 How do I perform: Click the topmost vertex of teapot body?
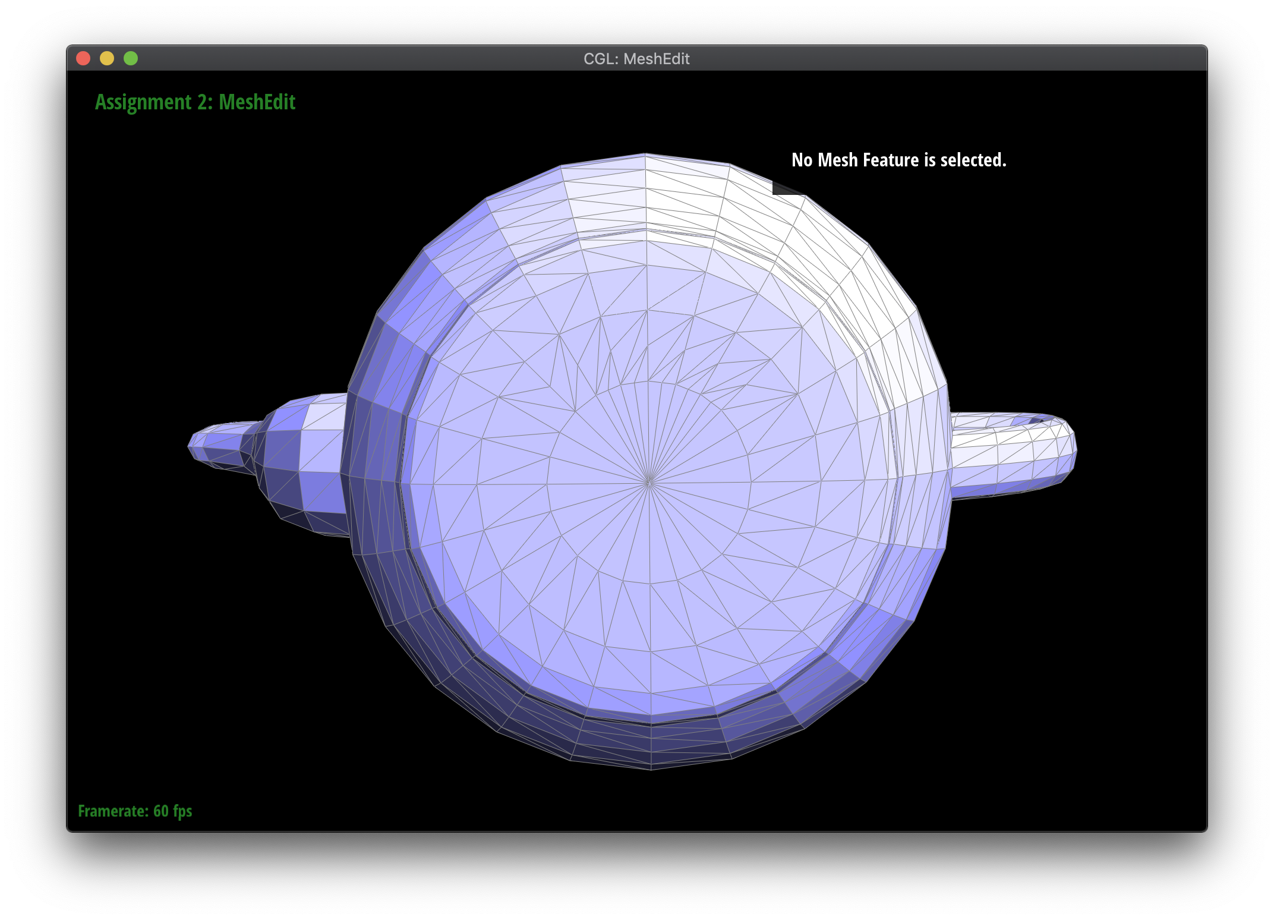[645, 154]
